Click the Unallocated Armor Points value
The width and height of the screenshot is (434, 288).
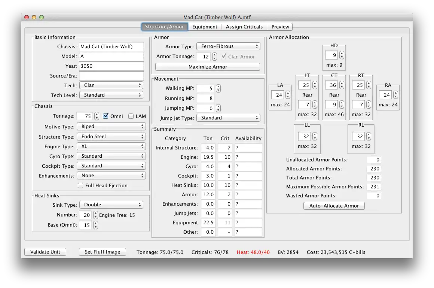point(374,160)
